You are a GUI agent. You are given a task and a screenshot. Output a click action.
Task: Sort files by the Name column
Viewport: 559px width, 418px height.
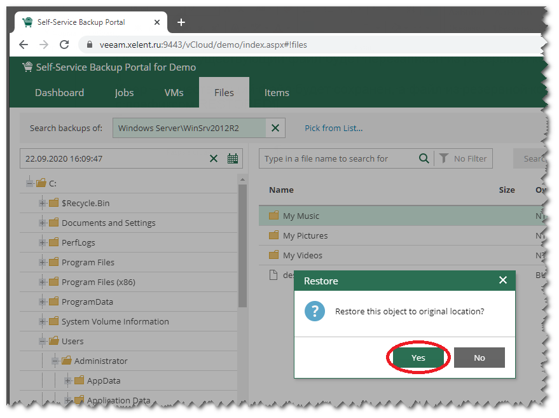[281, 190]
